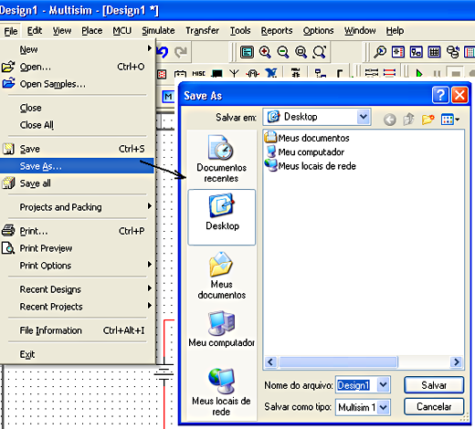
Task: Click the Cancelar button
Action: tap(434, 406)
